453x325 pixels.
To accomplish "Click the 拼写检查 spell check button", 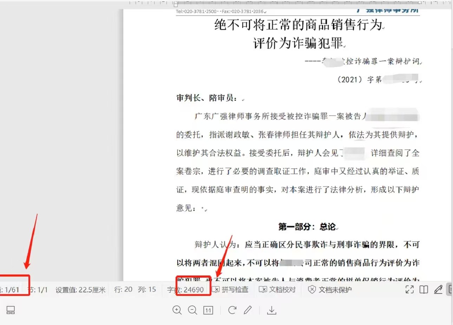I will (230, 290).
